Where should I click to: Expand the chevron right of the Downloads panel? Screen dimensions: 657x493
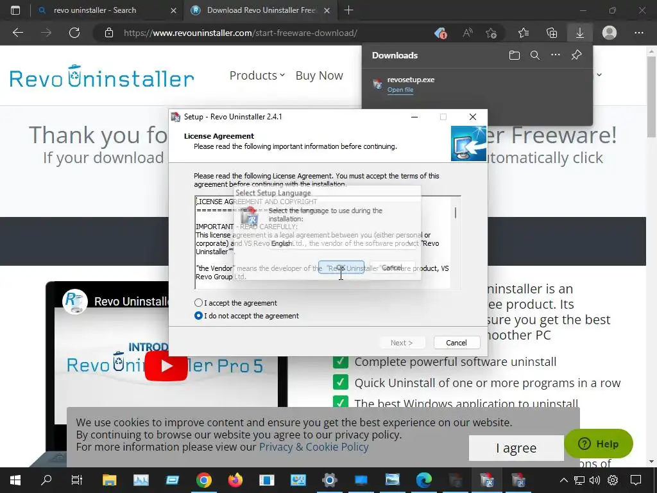(599, 74)
